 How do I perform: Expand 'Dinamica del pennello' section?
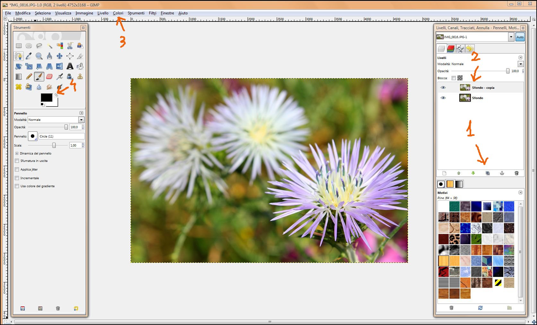point(17,153)
